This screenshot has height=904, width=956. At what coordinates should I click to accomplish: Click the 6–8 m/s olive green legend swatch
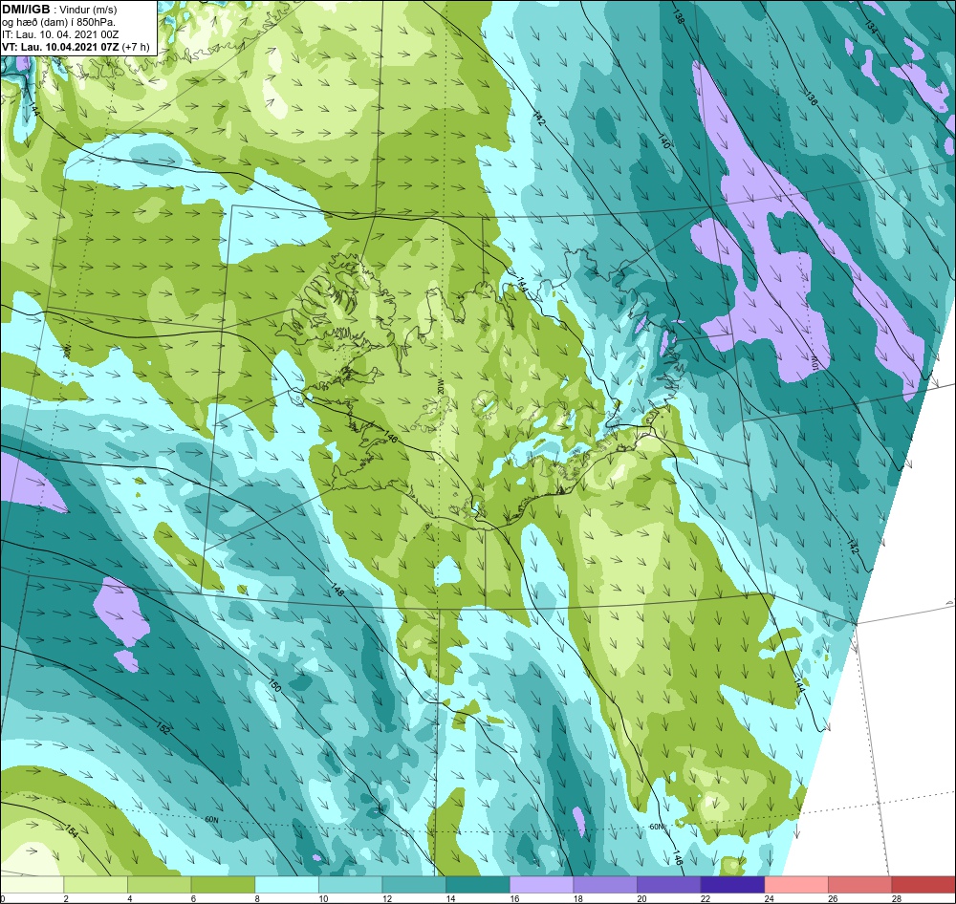(223, 885)
